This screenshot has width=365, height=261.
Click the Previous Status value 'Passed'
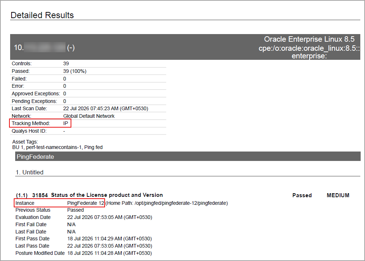click(75, 210)
